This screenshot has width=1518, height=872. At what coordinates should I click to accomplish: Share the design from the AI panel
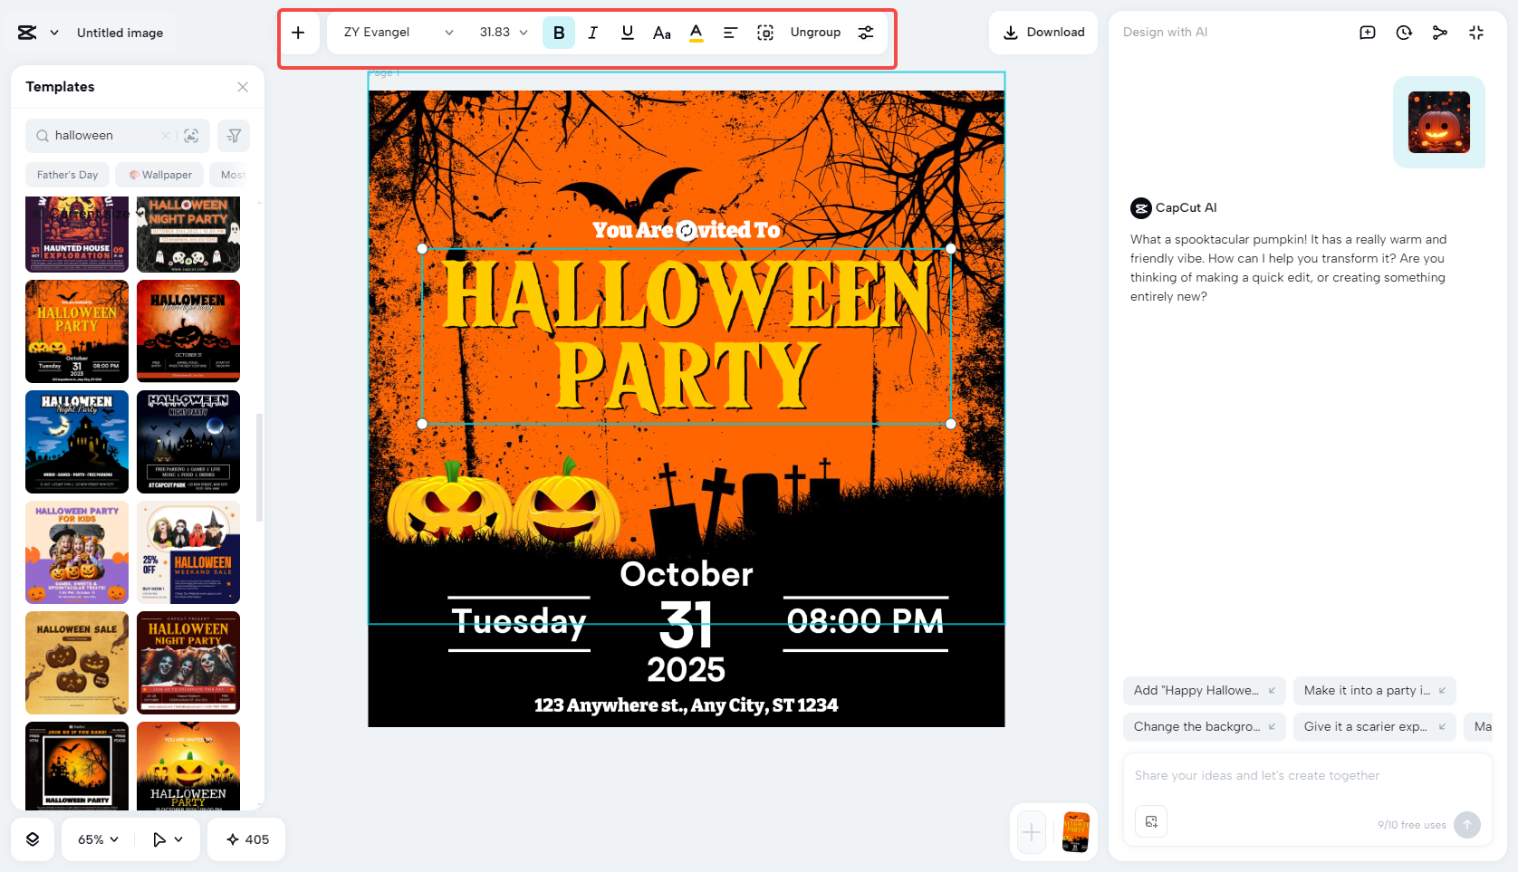(1440, 32)
